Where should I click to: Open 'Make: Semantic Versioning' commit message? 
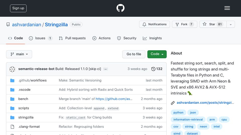point(80,80)
